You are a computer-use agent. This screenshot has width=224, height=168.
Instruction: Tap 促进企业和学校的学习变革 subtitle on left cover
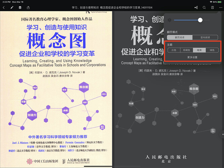pos(57,54)
